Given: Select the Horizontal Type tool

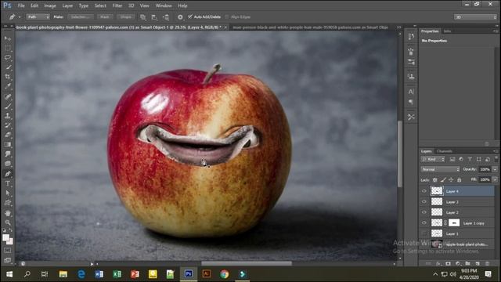Looking at the screenshot, I should (8, 183).
